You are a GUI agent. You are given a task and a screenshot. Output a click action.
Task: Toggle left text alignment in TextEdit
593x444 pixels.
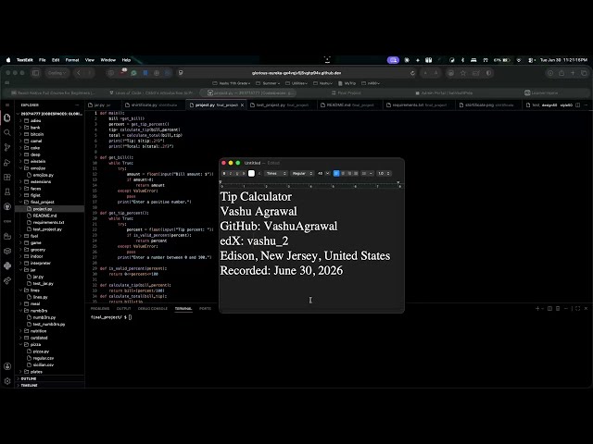[x=336, y=173]
